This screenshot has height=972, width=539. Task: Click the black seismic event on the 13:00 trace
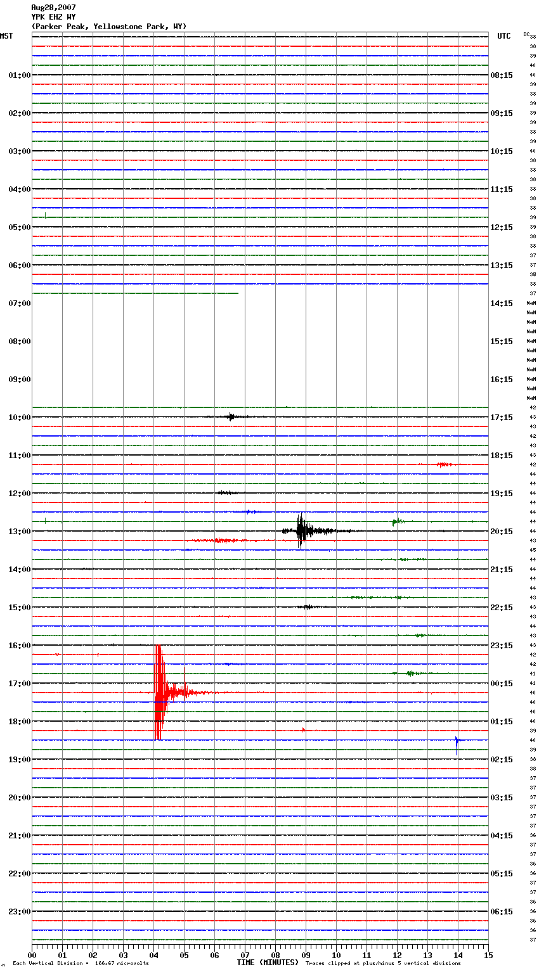tap(303, 531)
